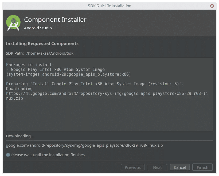Click the SDK path /home/aksa/Android/Sdk
Viewport: 219px width, 176px height.
[x=50, y=53]
